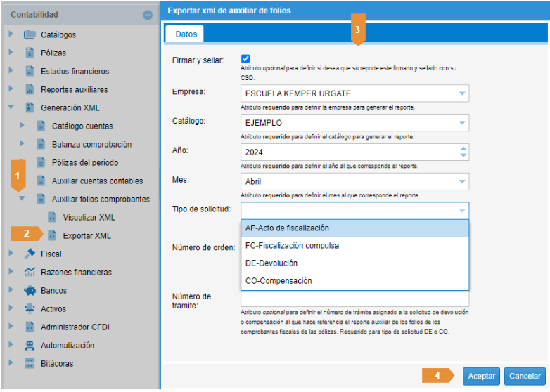Open the Empresa dropdown
This screenshot has width=550, height=392.
(x=461, y=93)
